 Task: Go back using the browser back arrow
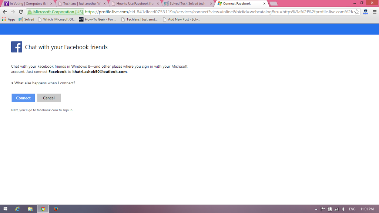coord(5,12)
